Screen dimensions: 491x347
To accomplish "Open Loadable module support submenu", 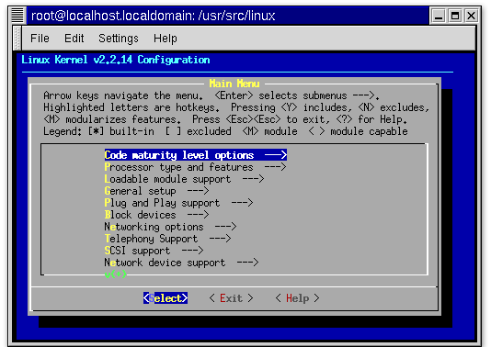I will tap(184, 179).
